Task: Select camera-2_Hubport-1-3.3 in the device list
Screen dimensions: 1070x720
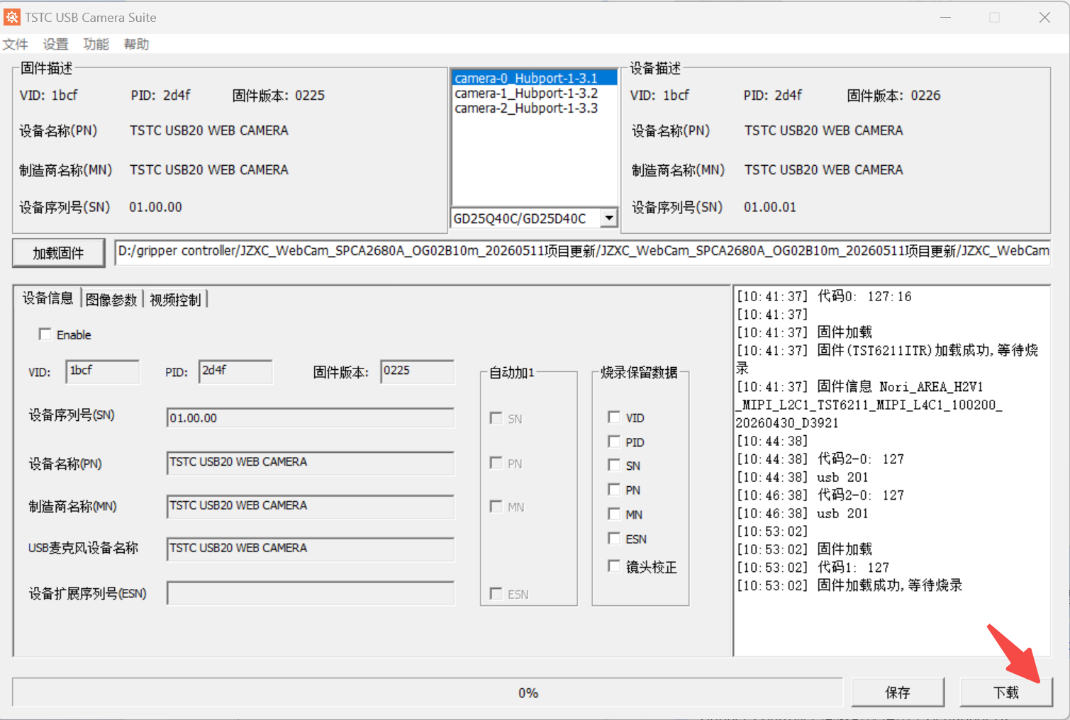Action: point(534,108)
